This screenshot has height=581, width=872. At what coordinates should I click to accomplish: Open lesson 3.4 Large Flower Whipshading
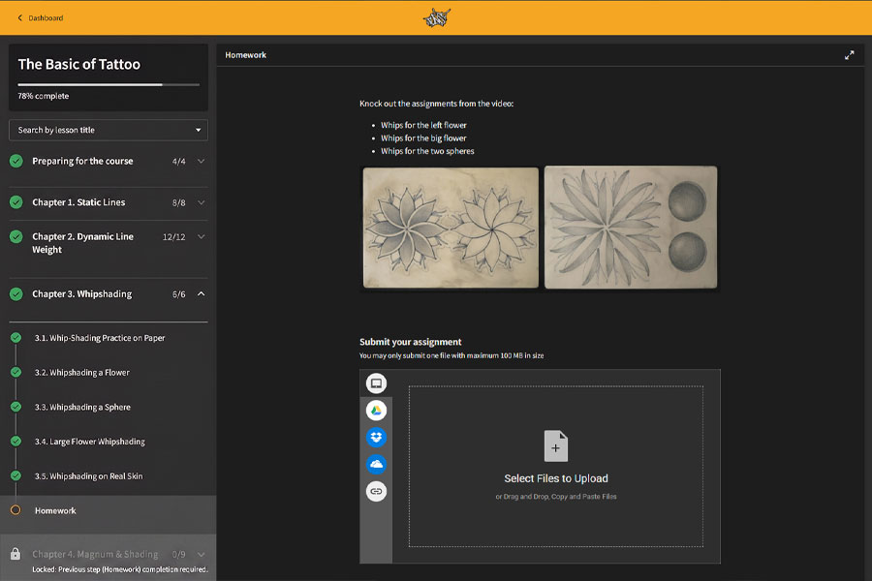click(x=89, y=442)
